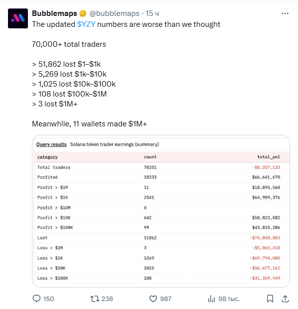This screenshot has width=298, height=309.
Task: Click the retweet icon
Action: tap(95, 299)
